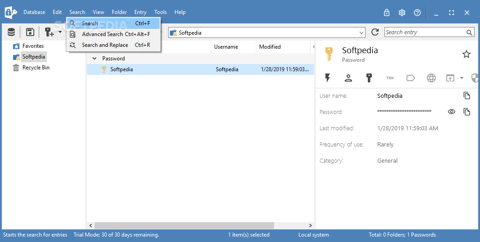Click the Rarely frequency value

(x=385, y=144)
